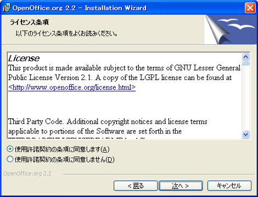Viewport: 258px width, 197px height.
Task: Click the 戻る back button
Action: pos(136,186)
